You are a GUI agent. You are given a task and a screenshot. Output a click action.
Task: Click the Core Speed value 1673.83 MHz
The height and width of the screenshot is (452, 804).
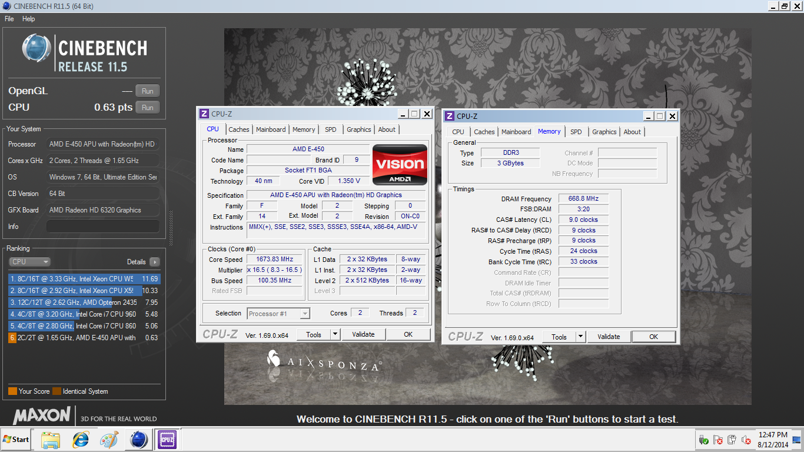[274, 259]
